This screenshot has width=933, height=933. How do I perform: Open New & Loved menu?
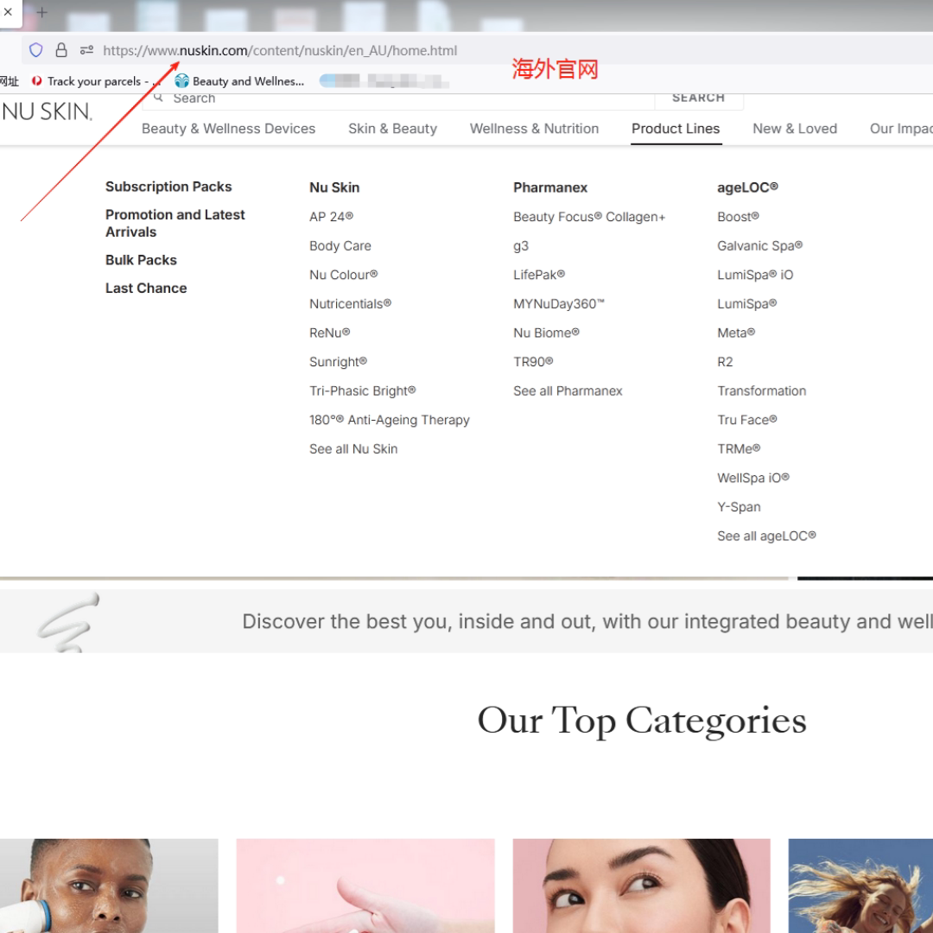point(795,129)
